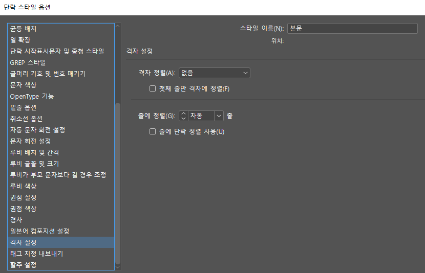This screenshot has height=273, width=425.
Task: Open 루비 배치 및 간격
Action: [61, 152]
